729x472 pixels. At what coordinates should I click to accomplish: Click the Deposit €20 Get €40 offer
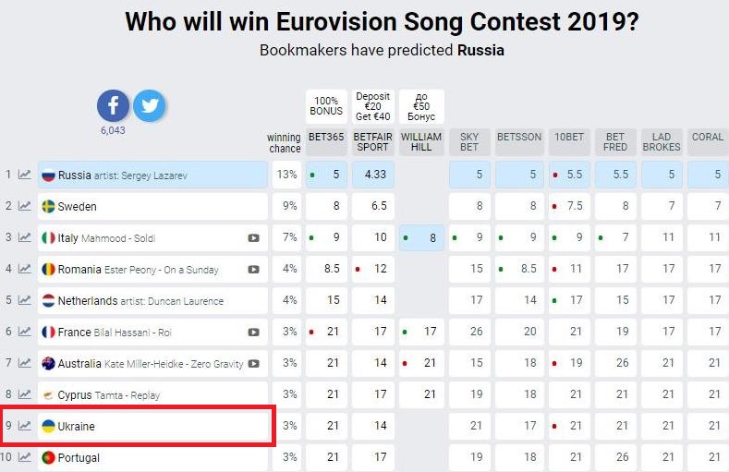373,106
